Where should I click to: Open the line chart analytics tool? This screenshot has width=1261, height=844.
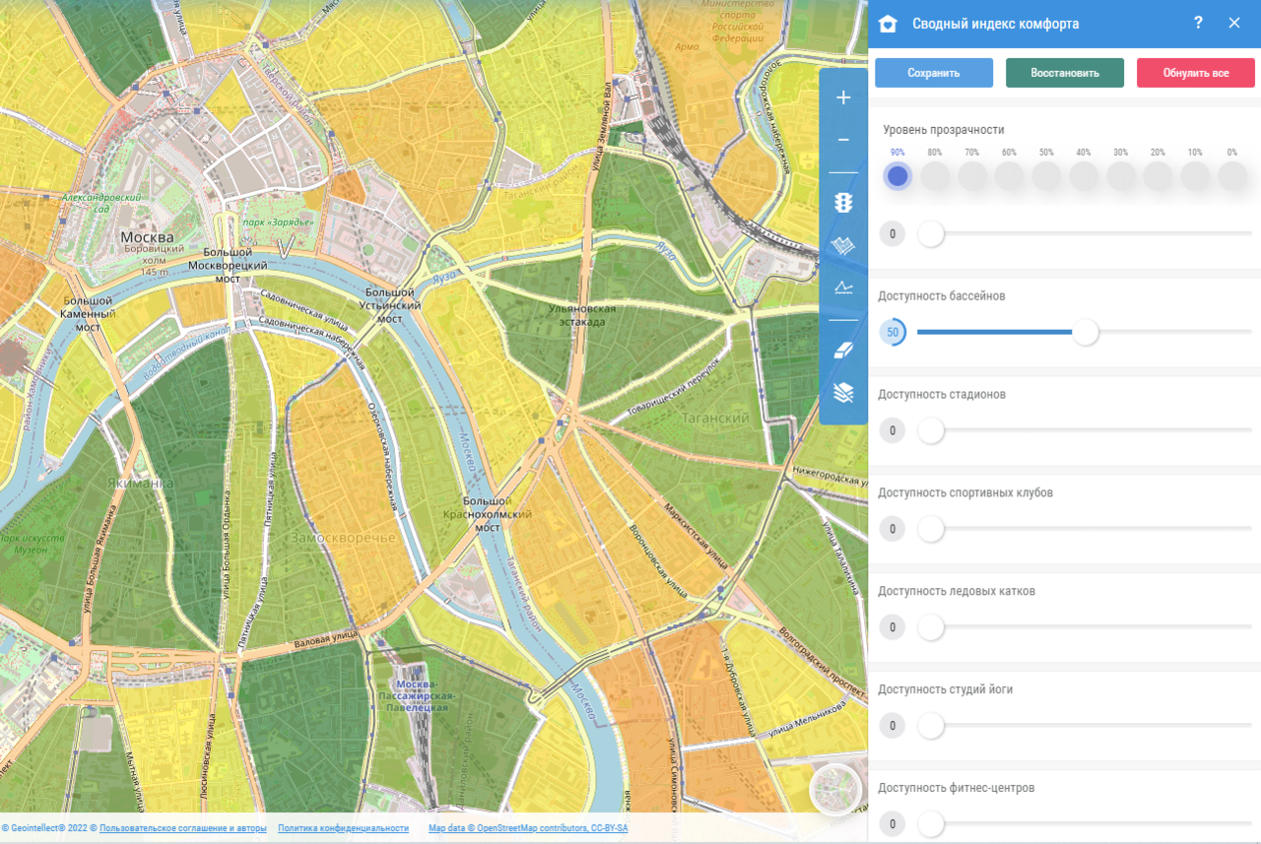click(x=843, y=288)
